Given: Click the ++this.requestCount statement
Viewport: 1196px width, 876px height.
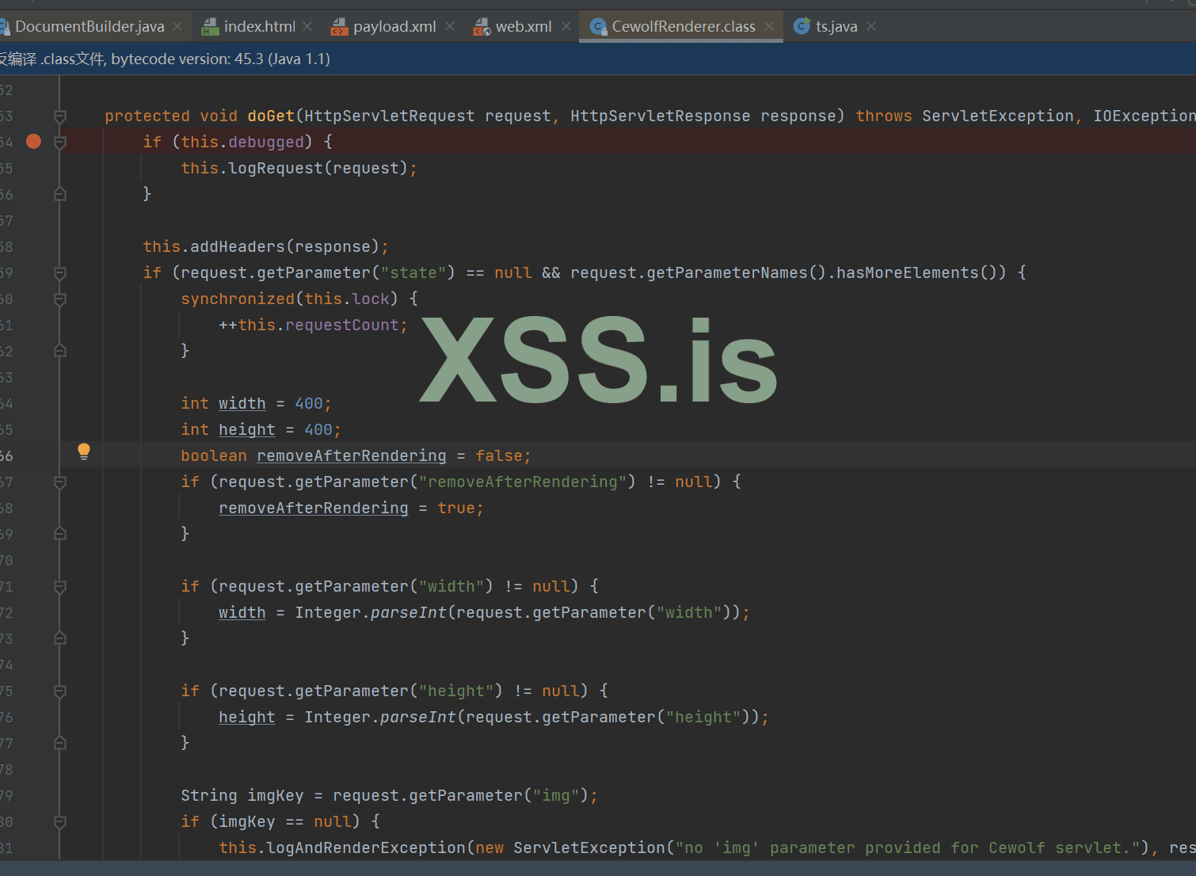Looking at the screenshot, I should (313, 326).
